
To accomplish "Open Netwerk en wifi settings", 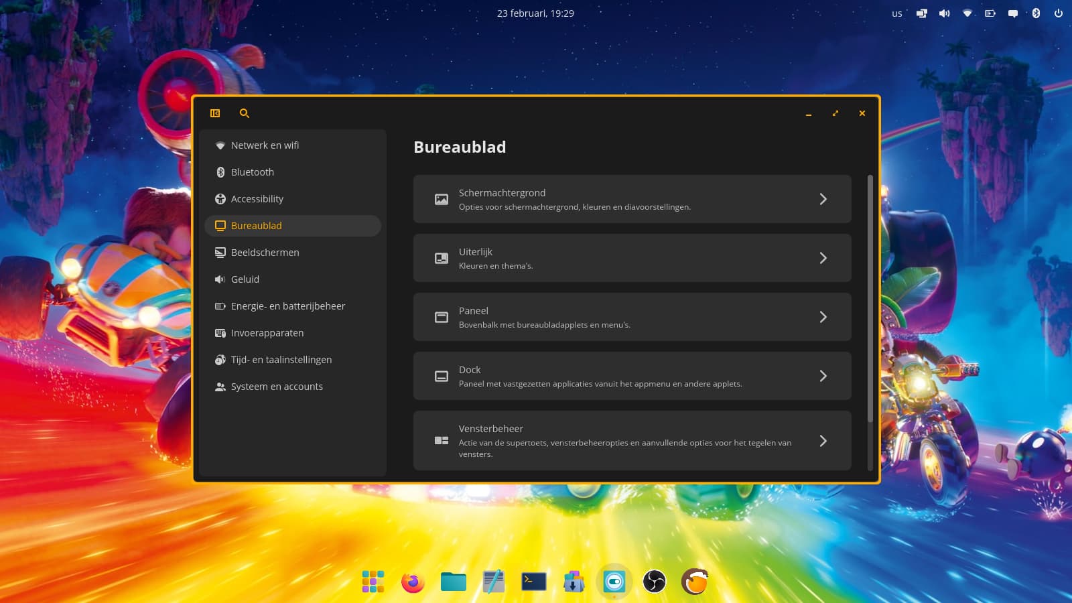I will click(293, 145).
